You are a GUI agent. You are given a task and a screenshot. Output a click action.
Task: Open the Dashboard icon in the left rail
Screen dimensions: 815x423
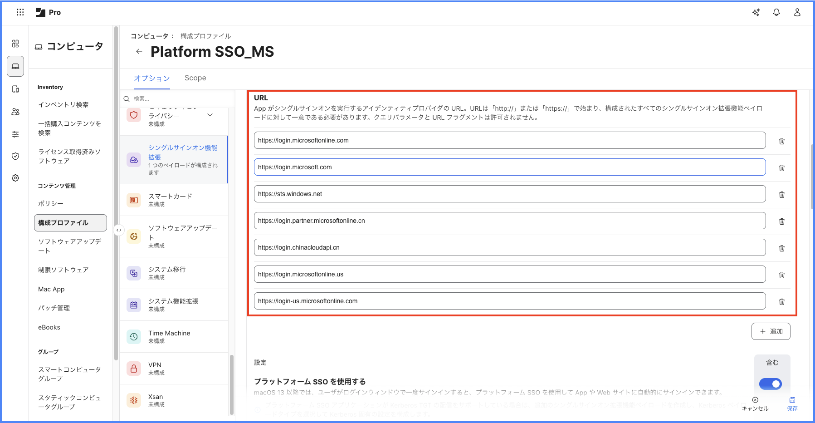click(x=15, y=44)
